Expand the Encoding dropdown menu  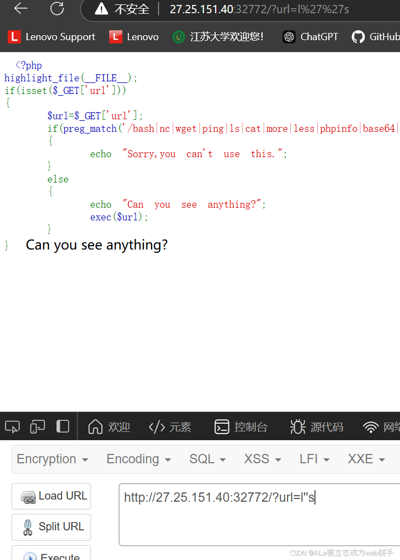coord(139,459)
